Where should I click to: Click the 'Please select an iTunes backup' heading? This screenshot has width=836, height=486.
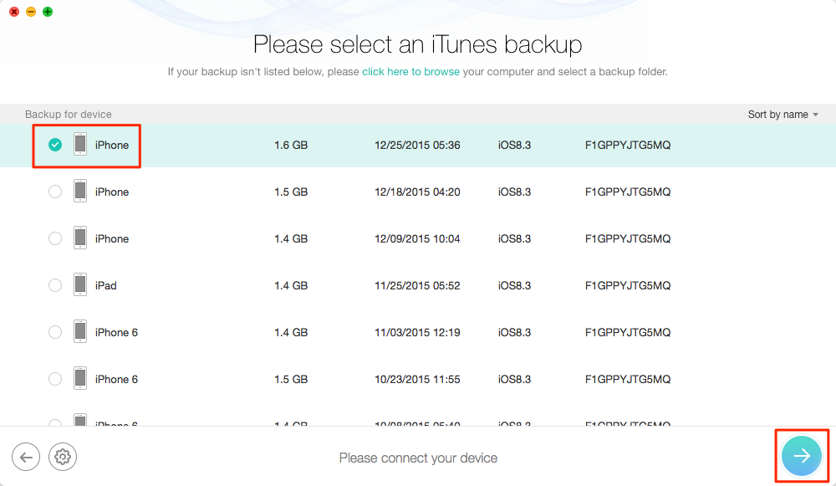point(417,44)
